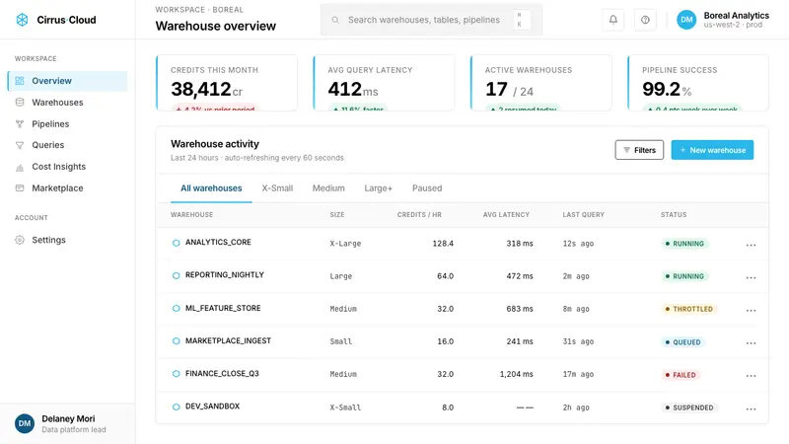Open the ML_FEATURE_STORE warehouse name

tap(223, 308)
